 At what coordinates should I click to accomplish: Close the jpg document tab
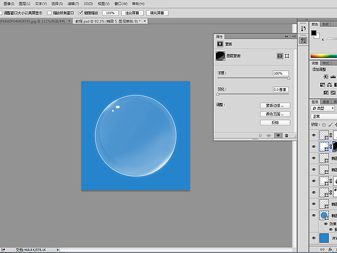point(69,21)
